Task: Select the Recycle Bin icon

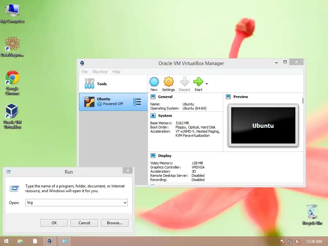Action: pyautogui.click(x=312, y=215)
